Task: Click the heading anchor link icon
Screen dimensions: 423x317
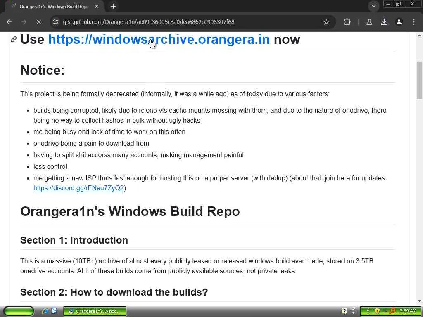Action: click(14, 40)
